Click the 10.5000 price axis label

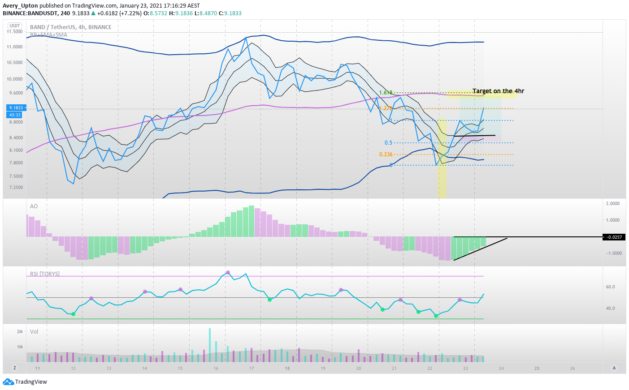pos(15,62)
